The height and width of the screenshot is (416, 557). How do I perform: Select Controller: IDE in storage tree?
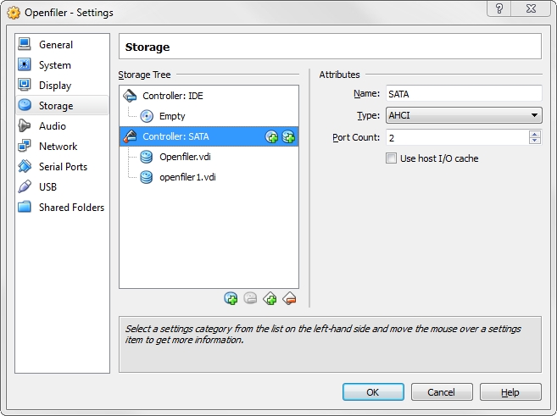(172, 96)
